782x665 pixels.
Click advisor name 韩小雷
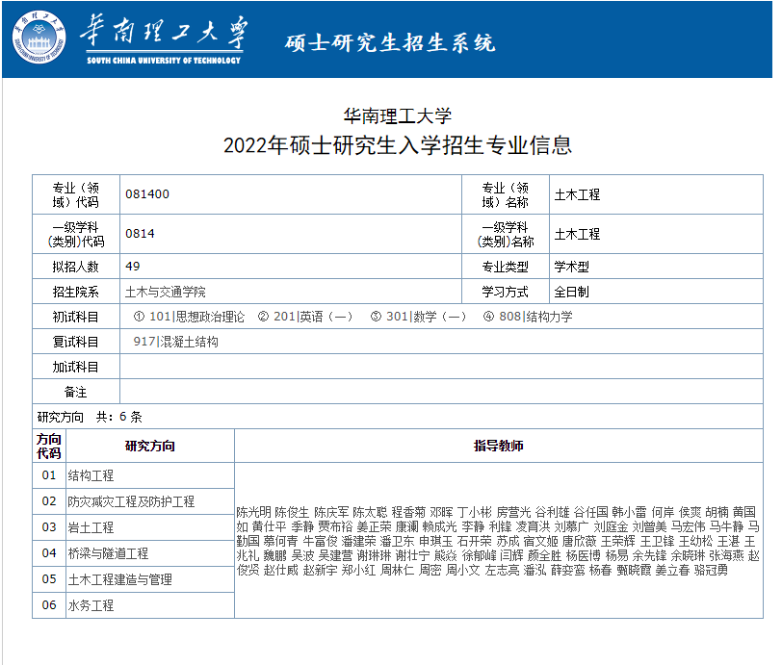tap(629, 512)
